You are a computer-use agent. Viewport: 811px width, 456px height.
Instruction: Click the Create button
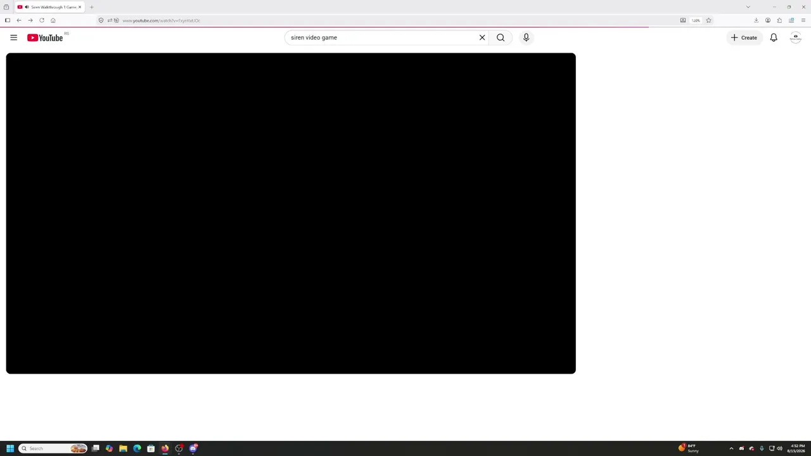click(744, 37)
